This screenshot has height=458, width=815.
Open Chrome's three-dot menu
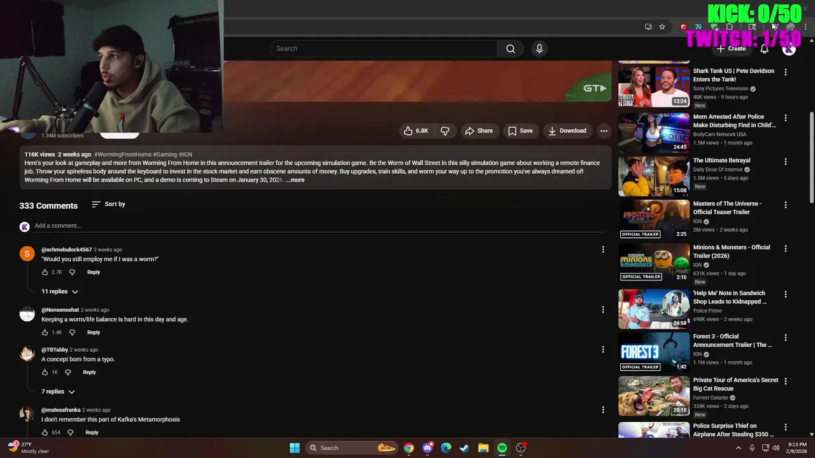click(805, 27)
